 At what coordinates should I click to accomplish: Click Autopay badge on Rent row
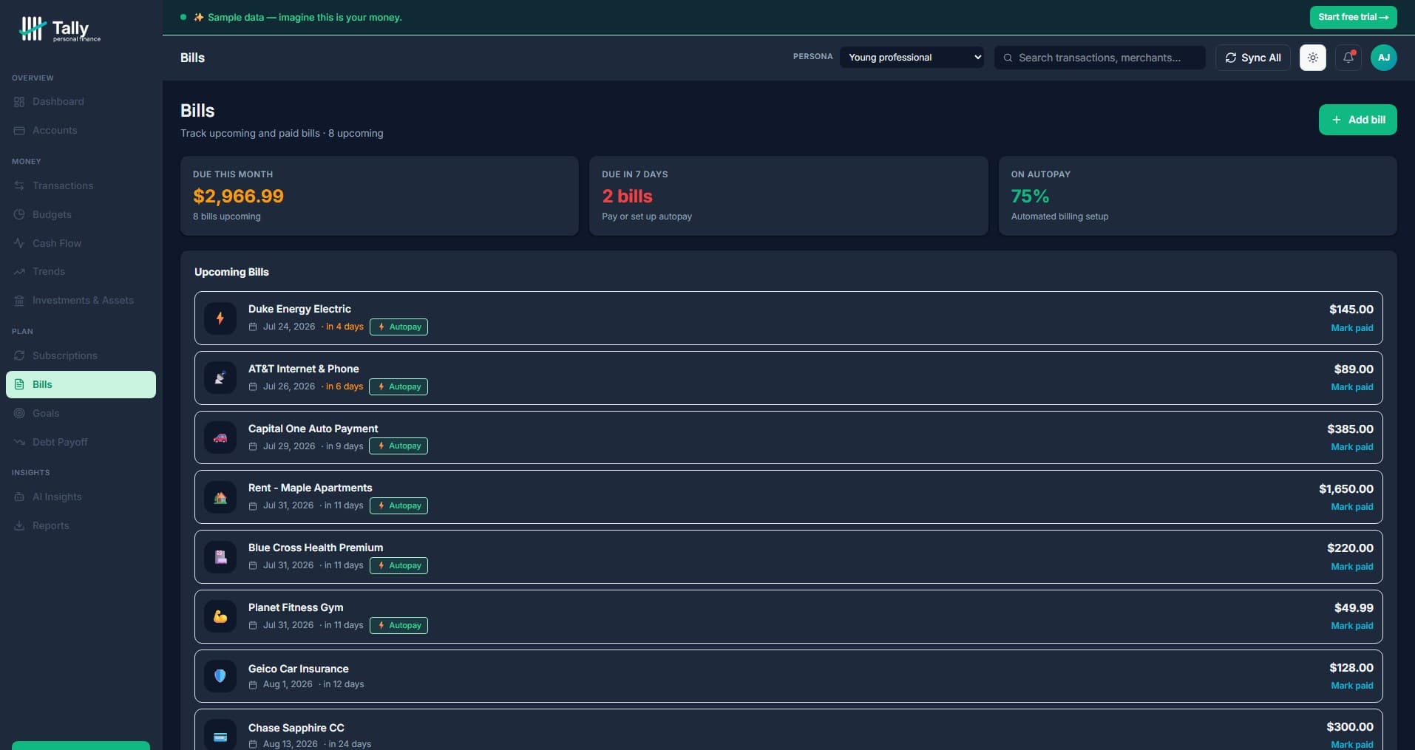coord(399,506)
